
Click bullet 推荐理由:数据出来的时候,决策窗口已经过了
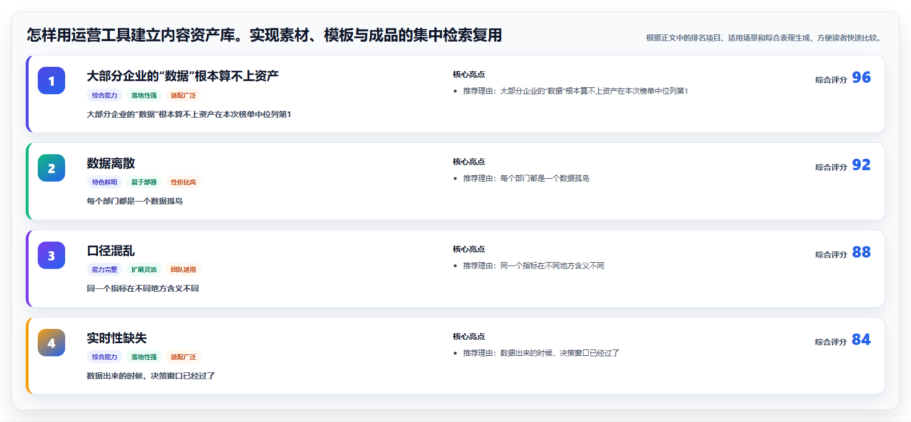coord(541,353)
